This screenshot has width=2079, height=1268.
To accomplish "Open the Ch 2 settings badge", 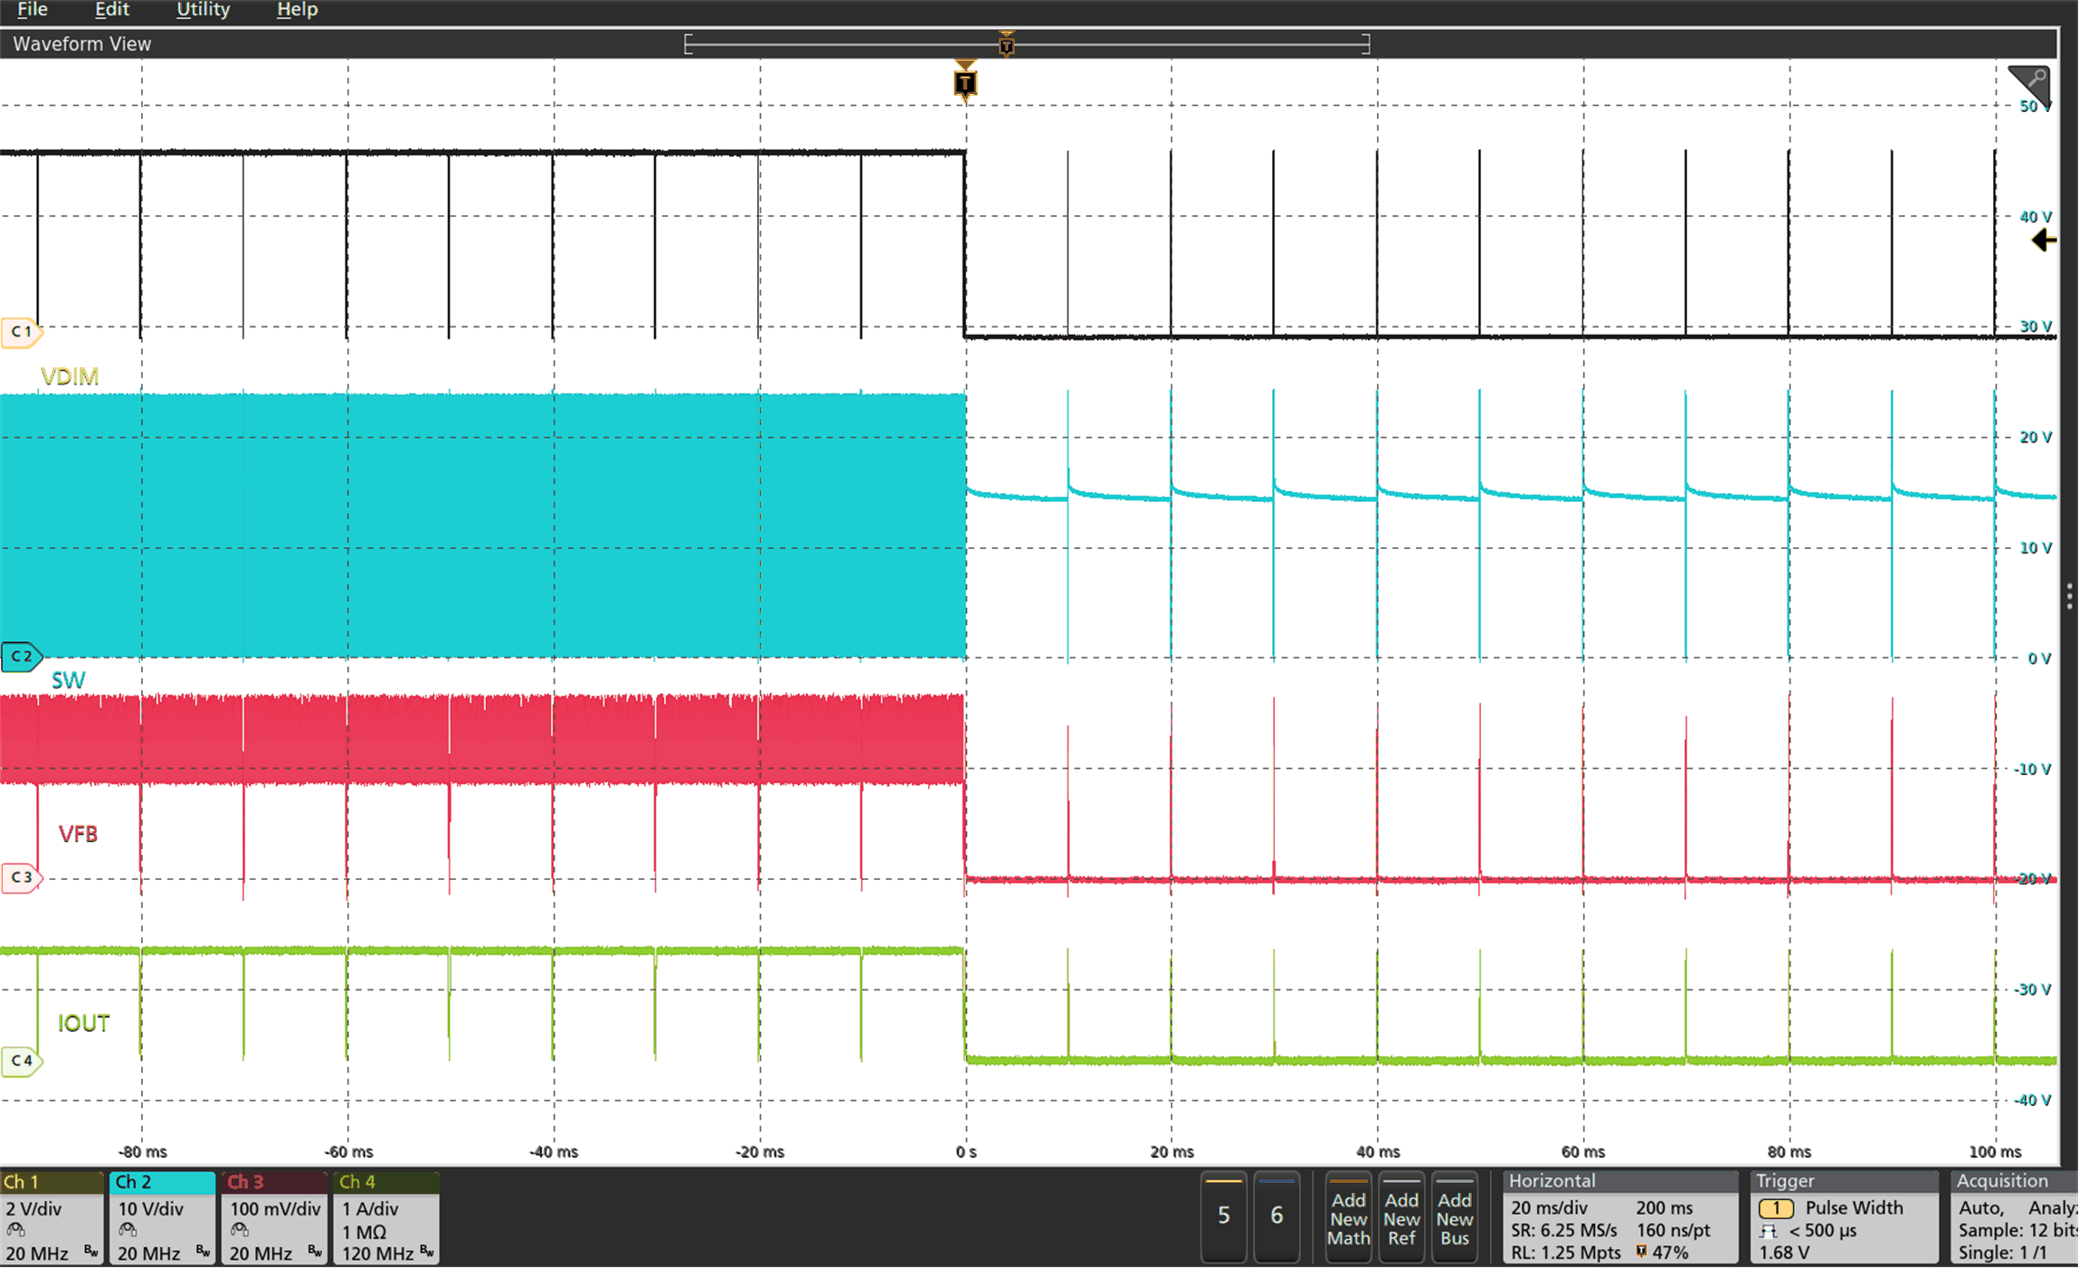I will coord(162,1217).
